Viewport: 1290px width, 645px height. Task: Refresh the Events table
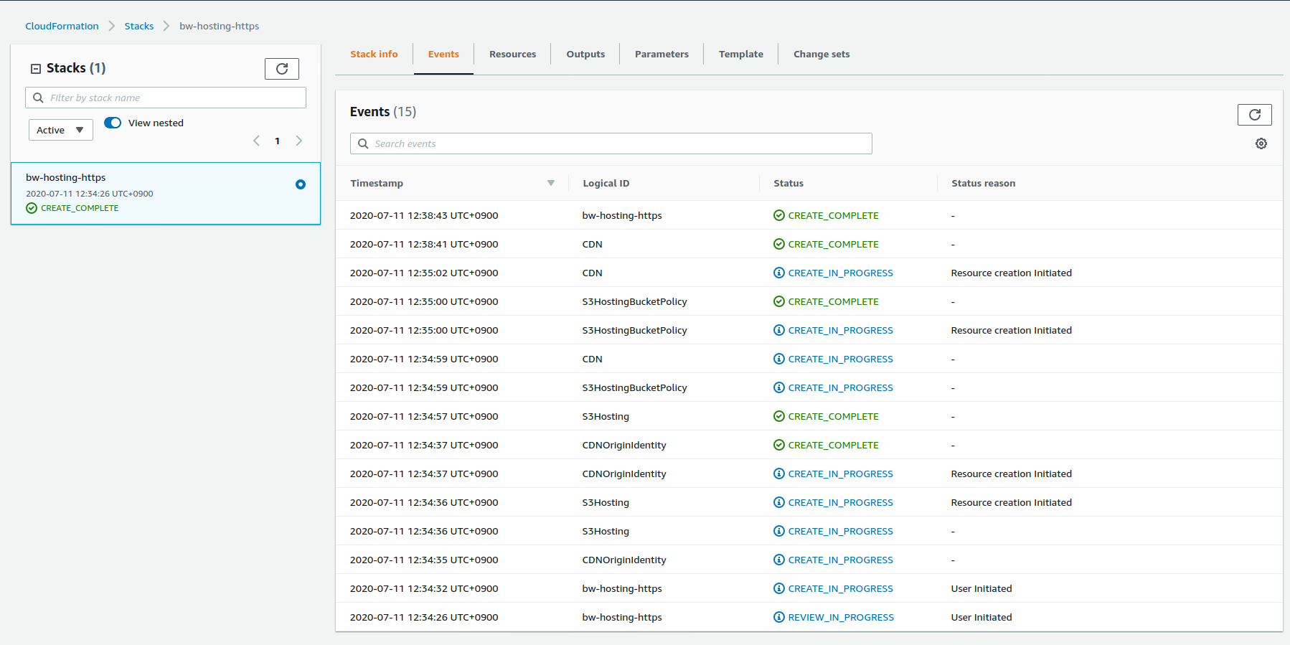click(x=1254, y=115)
